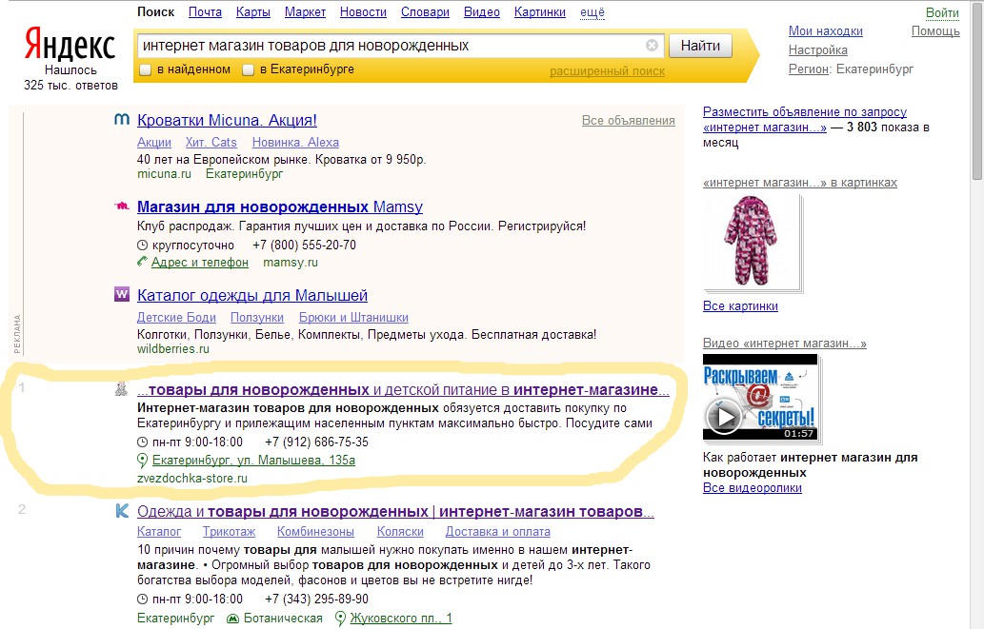Open 'Видео «интернет магазин…»' link

[785, 343]
